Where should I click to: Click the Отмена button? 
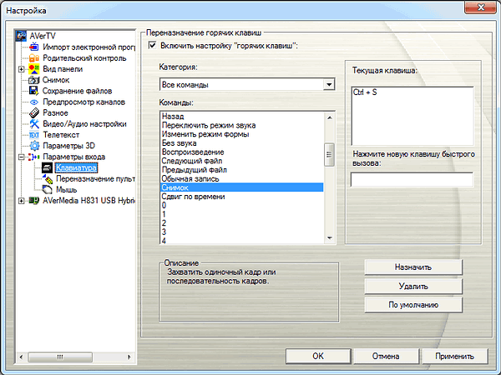[x=386, y=356]
